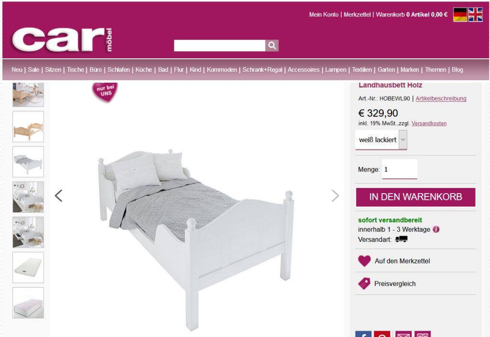Show next product image arrow
The image size is (490, 337).
coord(335,196)
